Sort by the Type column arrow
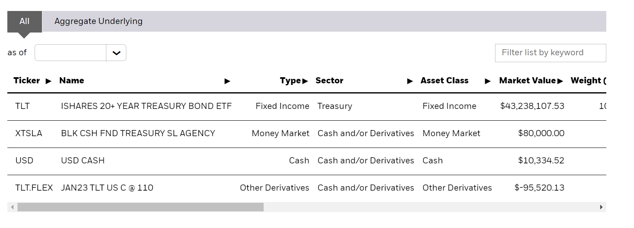The width and height of the screenshot is (634, 228). point(305,81)
